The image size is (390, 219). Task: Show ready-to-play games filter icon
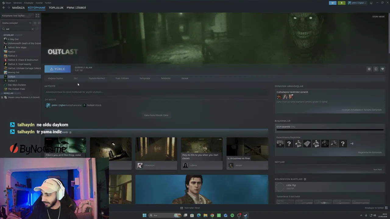click(39, 23)
